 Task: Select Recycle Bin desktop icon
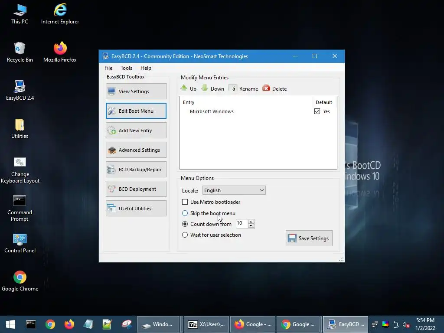click(x=20, y=52)
